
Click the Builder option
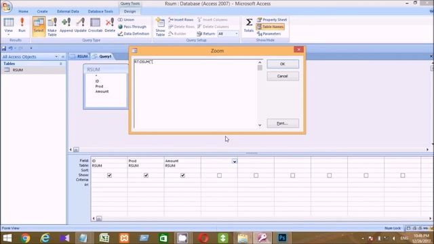(x=177, y=33)
